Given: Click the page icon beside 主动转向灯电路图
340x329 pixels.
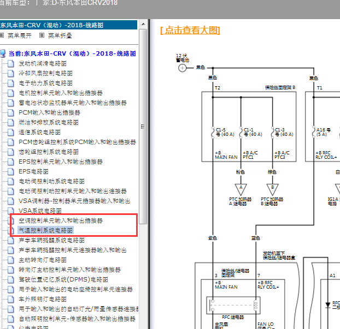Looking at the screenshot, I should tap(10, 260).
